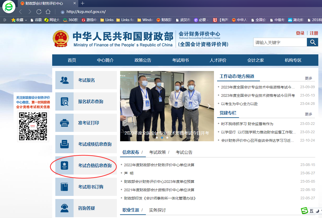
Task: Show previous carousel slide with left arrow
Action: (x=125, y=106)
